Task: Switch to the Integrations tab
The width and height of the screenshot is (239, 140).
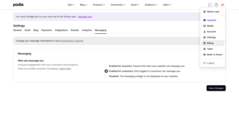Action: coord(61,30)
